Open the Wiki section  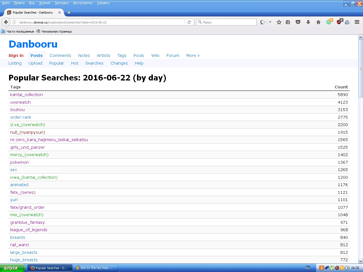[x=155, y=56]
